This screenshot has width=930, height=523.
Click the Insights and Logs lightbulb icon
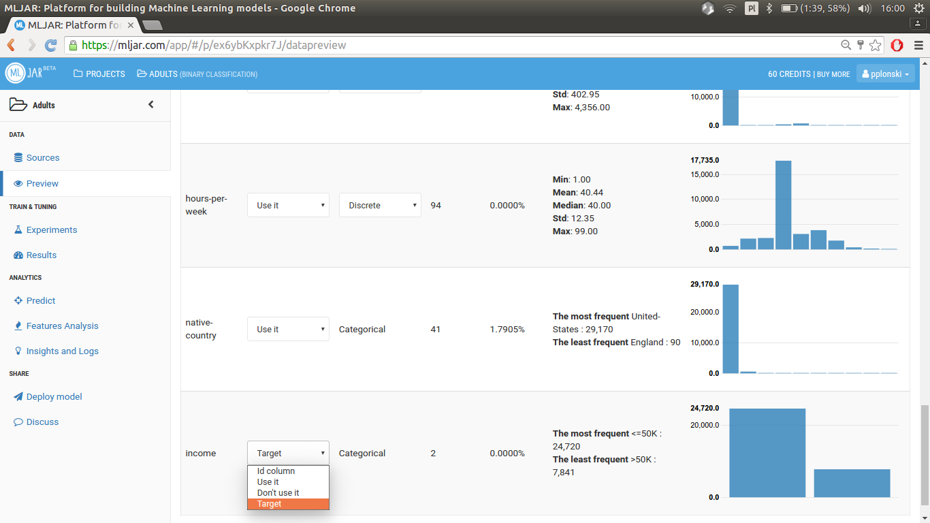pos(18,351)
